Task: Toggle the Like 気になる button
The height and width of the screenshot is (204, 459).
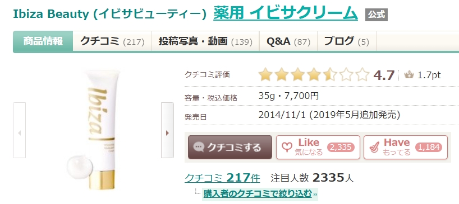Action: [x=318, y=147]
